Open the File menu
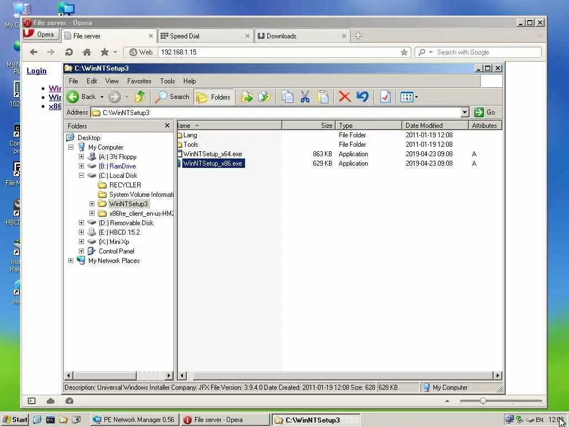The width and height of the screenshot is (569, 427). coord(73,81)
